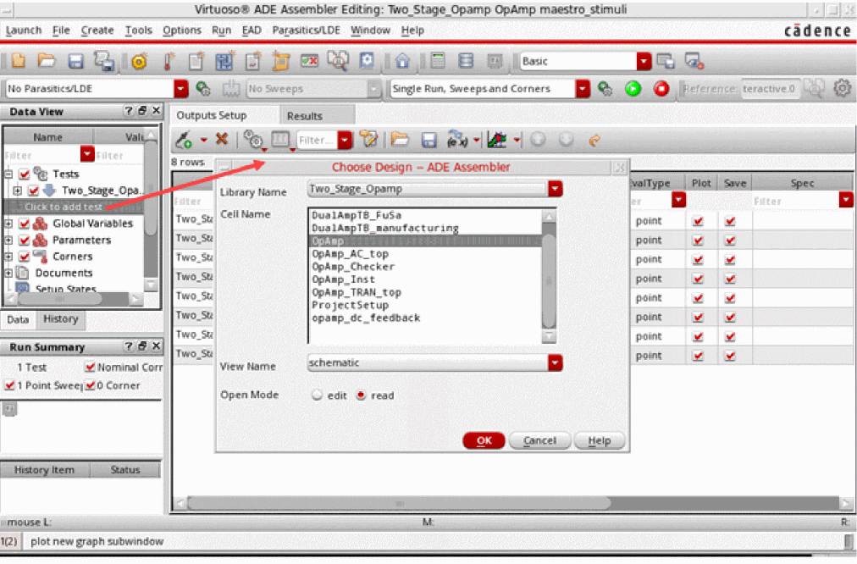Switch to the History tab

click(61, 319)
